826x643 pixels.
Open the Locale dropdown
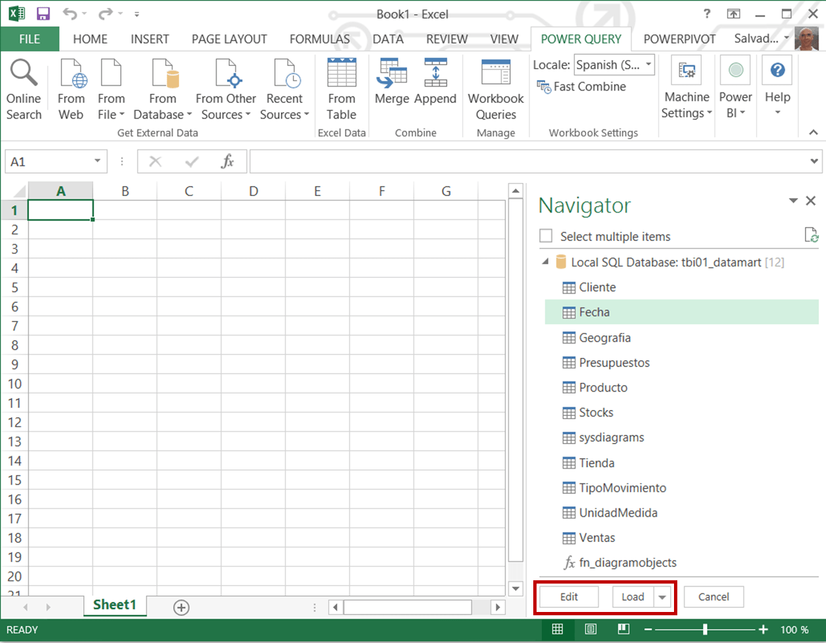pyautogui.click(x=648, y=65)
